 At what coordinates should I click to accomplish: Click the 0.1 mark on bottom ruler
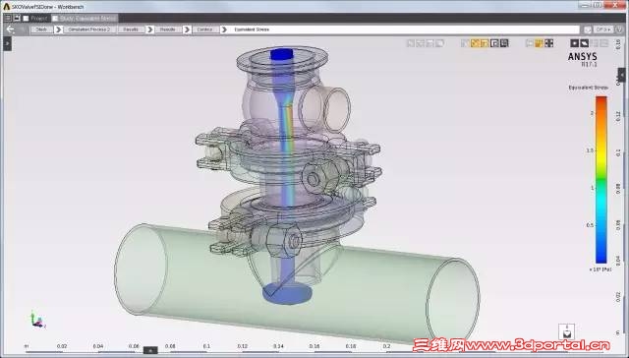coord(206,346)
